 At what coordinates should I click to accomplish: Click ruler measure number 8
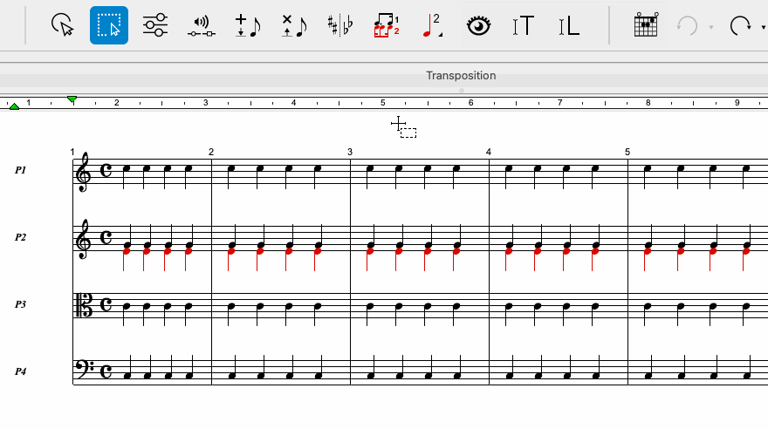click(648, 103)
